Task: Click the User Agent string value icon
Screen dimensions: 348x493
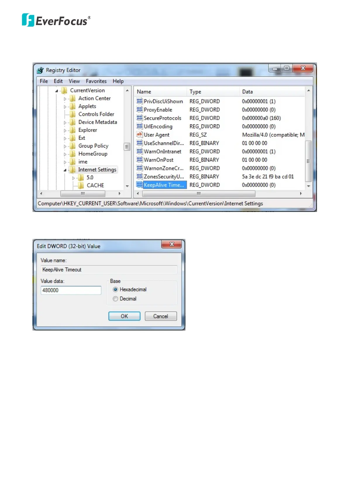Action: (x=139, y=135)
